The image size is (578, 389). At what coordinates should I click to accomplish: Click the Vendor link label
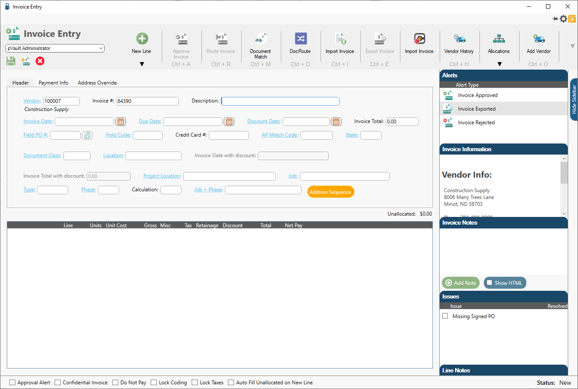tap(32, 101)
